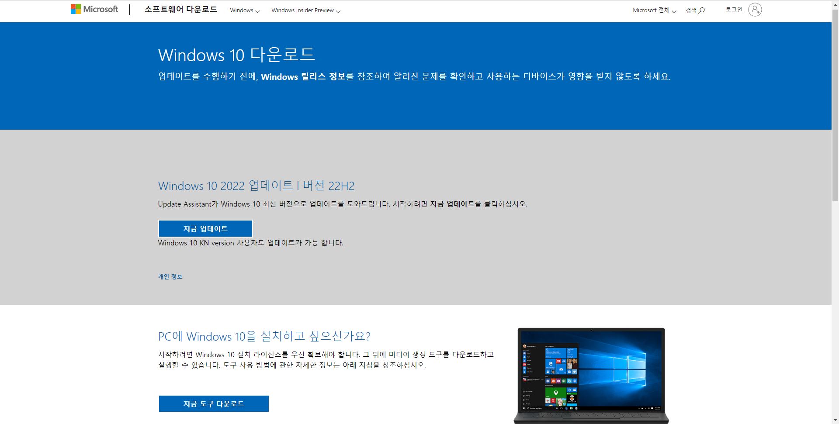Click the Windows 10 laptop image
The height and width of the screenshot is (424, 839).
click(x=591, y=376)
